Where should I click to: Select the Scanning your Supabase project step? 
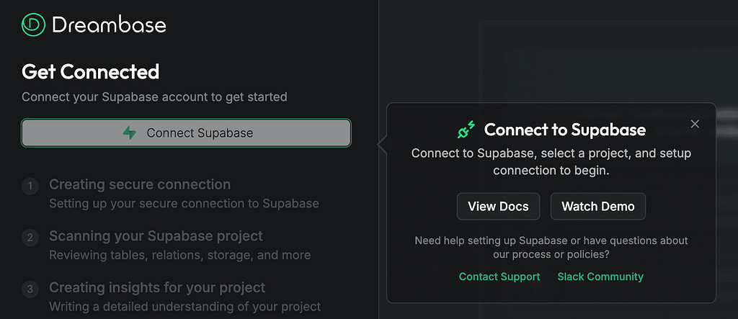point(156,235)
